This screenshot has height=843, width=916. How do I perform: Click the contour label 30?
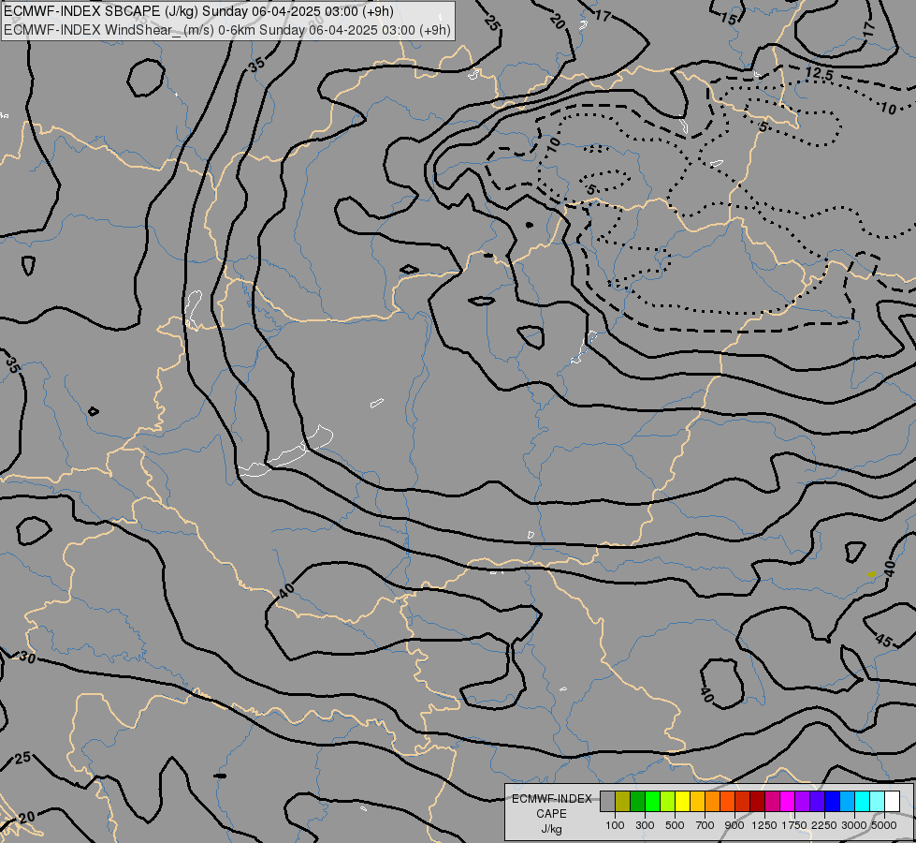click(27, 658)
